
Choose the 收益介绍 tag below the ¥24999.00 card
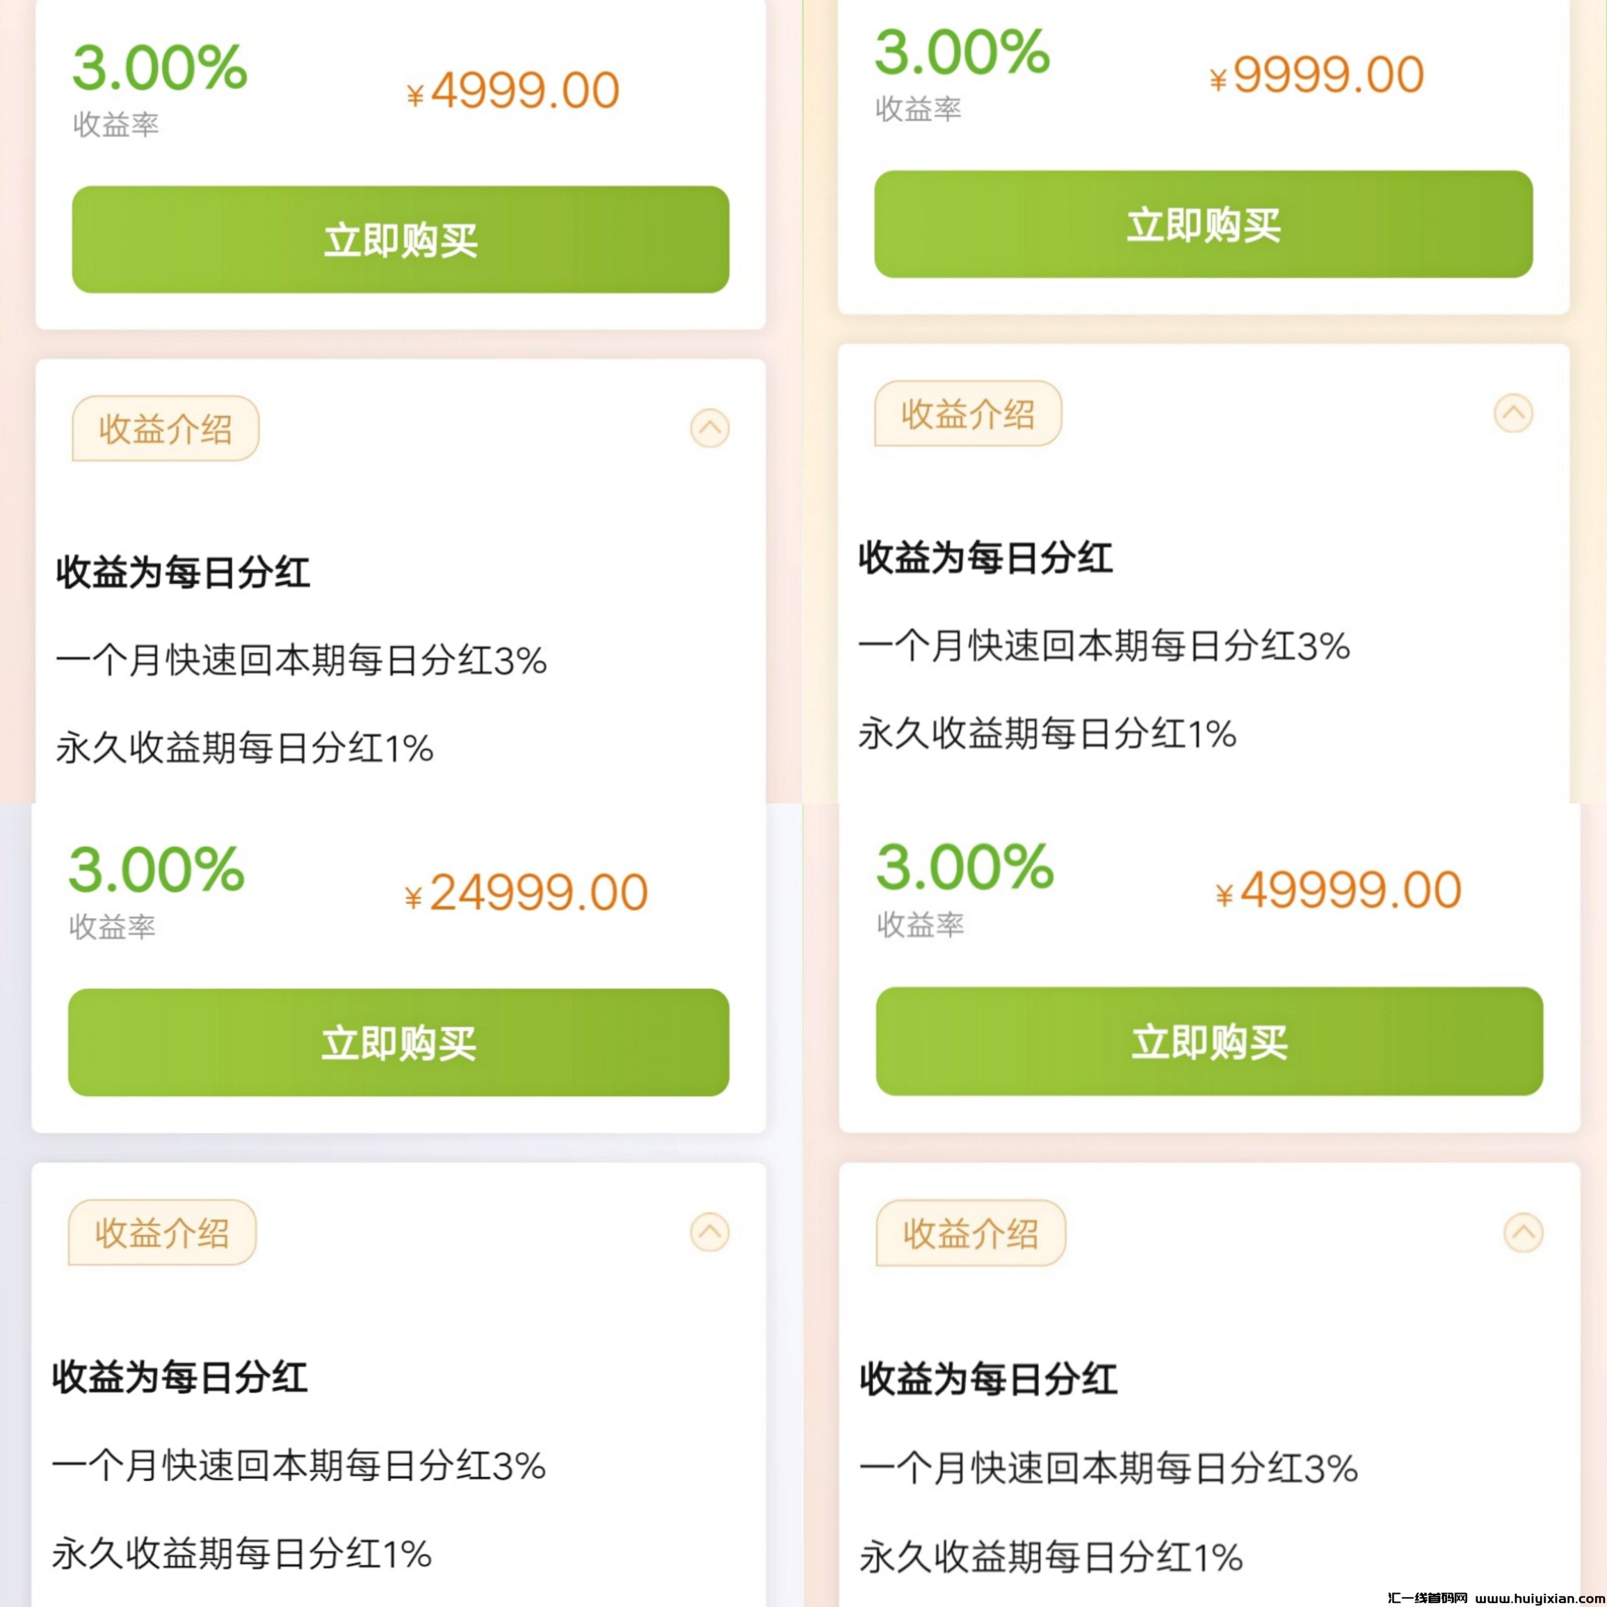tap(162, 1233)
